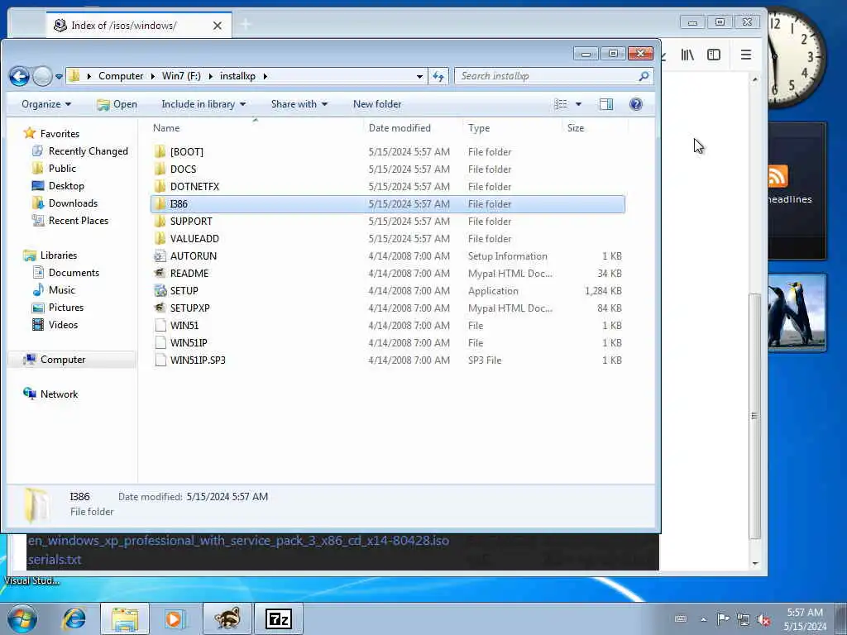Click Win7 (F:) breadcrumb
The width and height of the screenshot is (847, 635).
[181, 76]
